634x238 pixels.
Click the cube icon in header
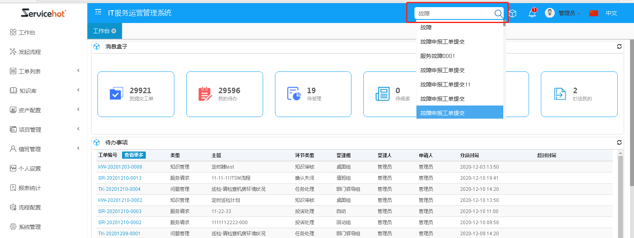click(512, 13)
